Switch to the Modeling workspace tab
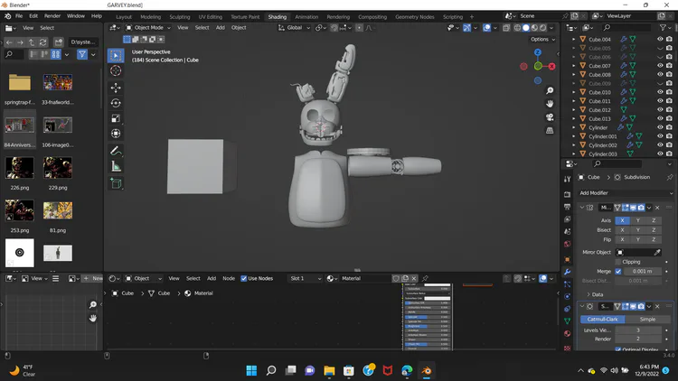 150,17
